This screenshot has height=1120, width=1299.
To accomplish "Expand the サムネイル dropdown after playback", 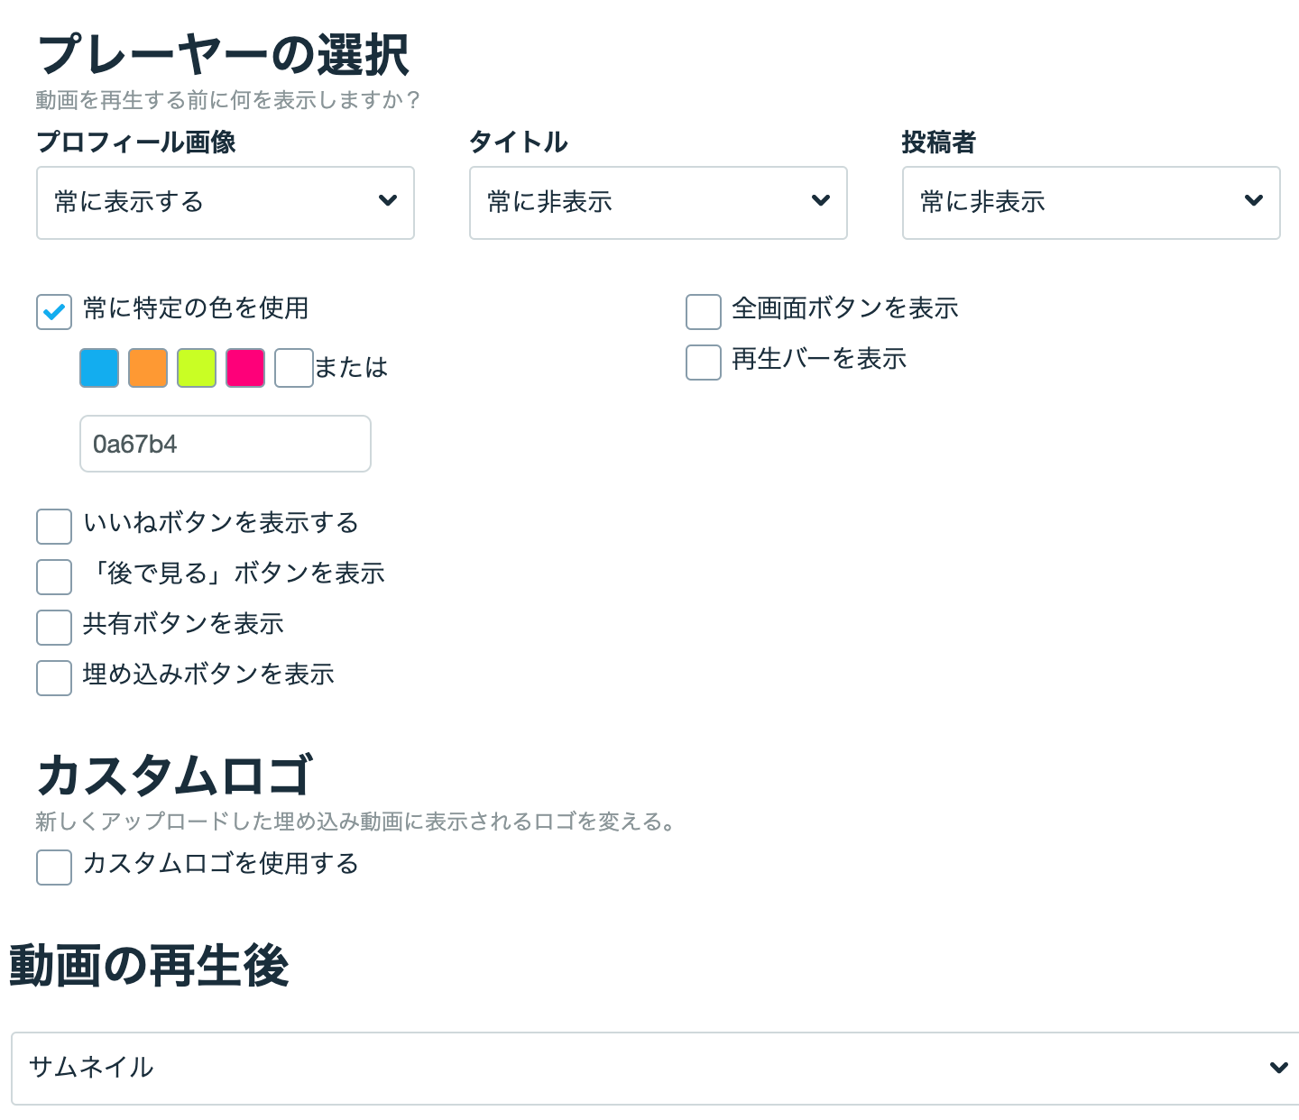I will 656,1069.
